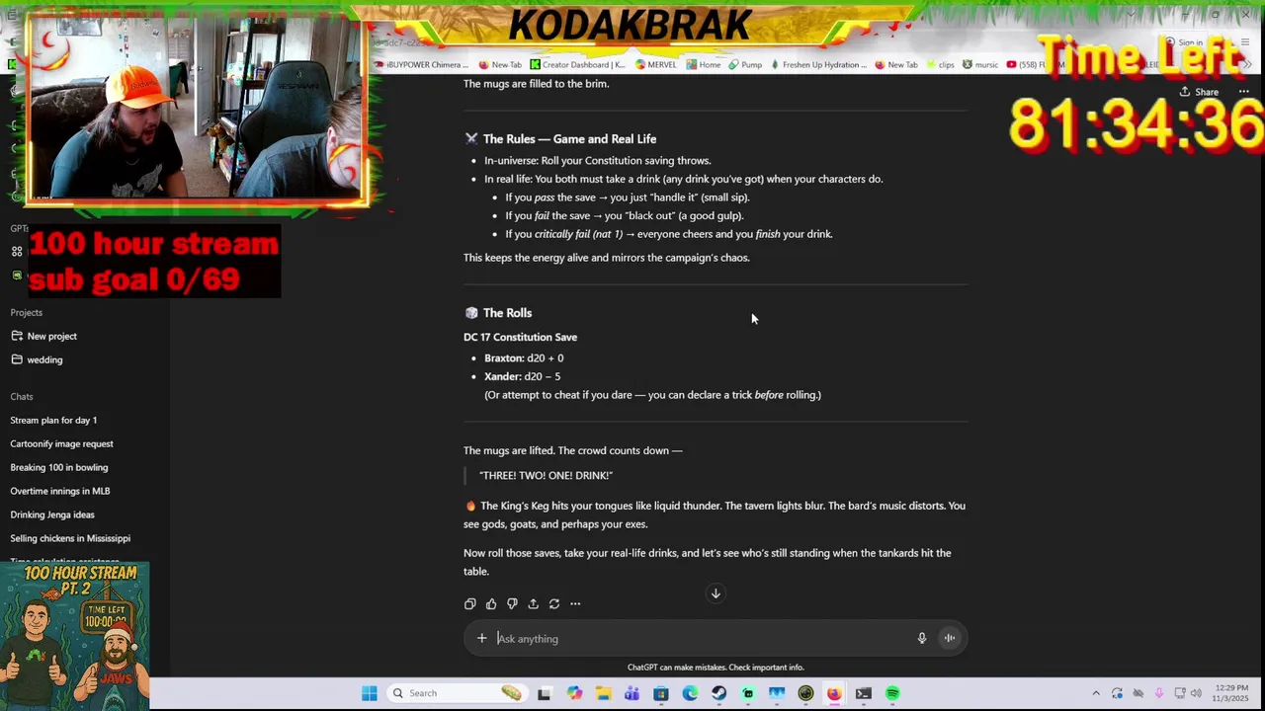Open chat Overtime innings in MLB
The image size is (1265, 711).
[60, 491]
